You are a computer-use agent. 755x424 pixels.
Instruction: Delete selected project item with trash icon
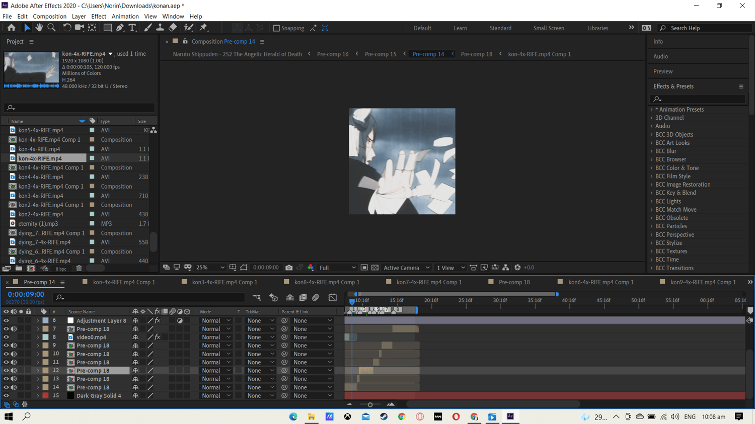tap(79, 269)
